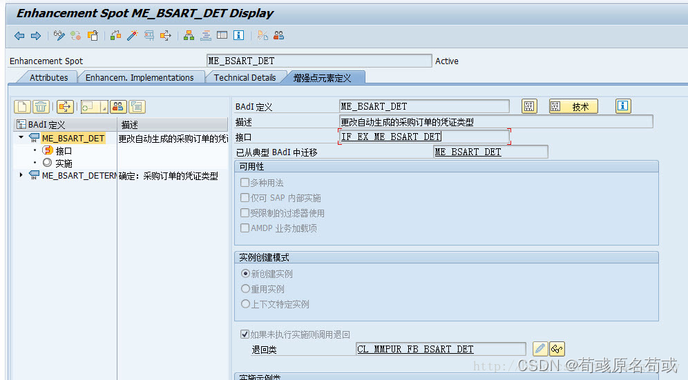The width and height of the screenshot is (688, 380).
Task: Select ME_BSART_DETERM node in tree
Action: coord(79,176)
